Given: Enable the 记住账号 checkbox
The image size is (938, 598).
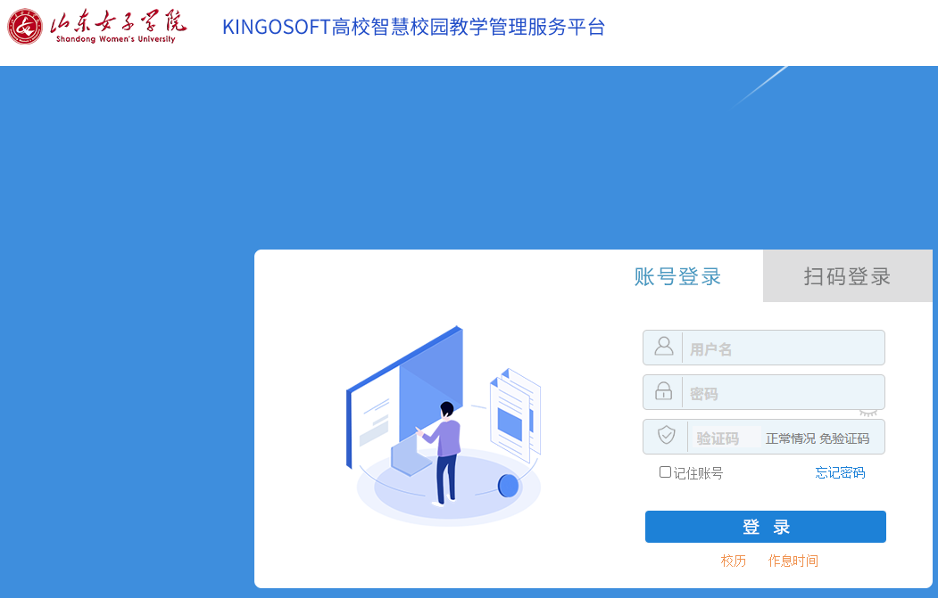Looking at the screenshot, I should [x=665, y=472].
